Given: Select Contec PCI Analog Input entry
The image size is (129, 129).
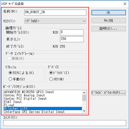Looking at the screenshot, I should [43, 95].
